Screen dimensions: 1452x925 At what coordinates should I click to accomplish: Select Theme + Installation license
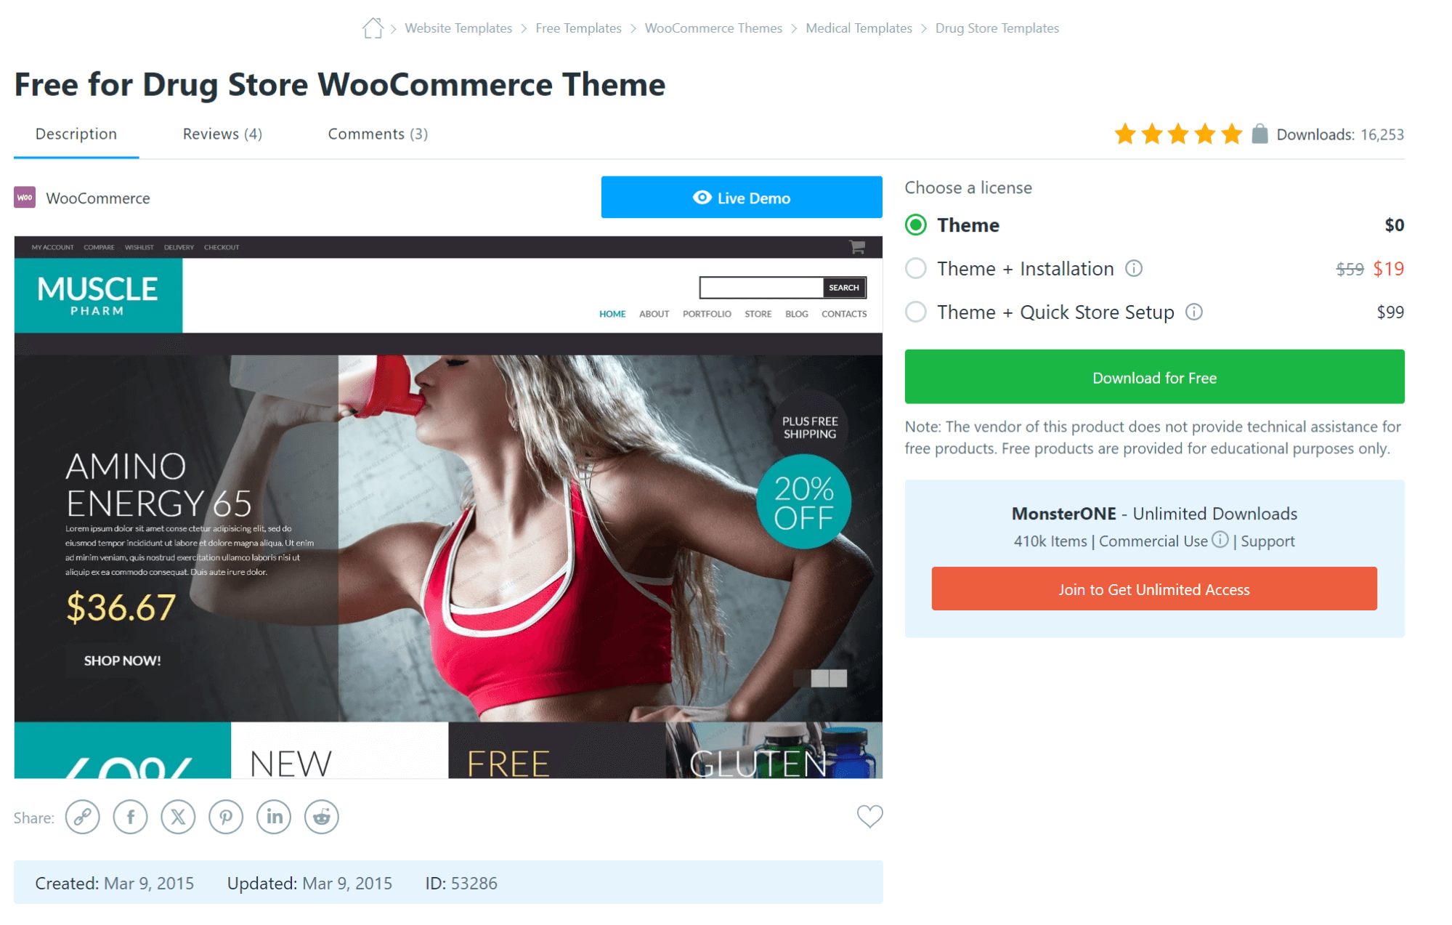coord(916,269)
